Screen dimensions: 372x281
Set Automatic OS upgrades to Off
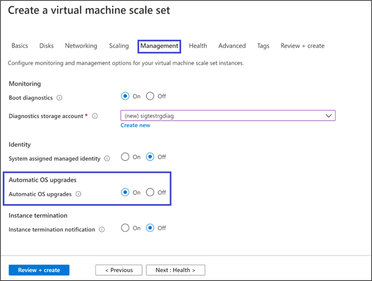click(x=150, y=192)
